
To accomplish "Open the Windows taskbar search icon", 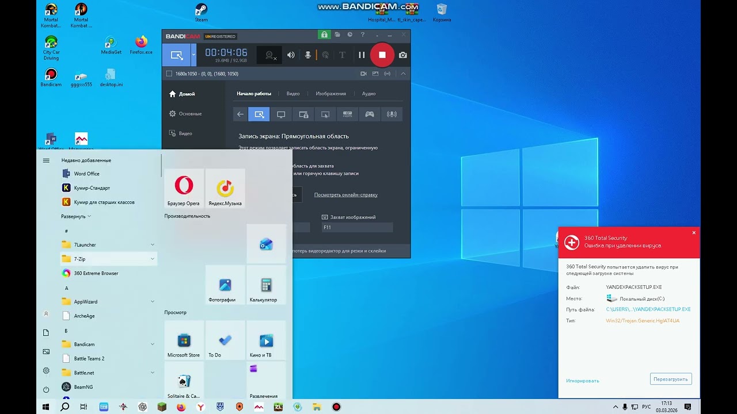I will [65, 407].
